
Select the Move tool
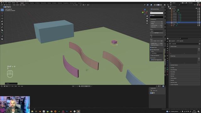click(x=2, y=16)
